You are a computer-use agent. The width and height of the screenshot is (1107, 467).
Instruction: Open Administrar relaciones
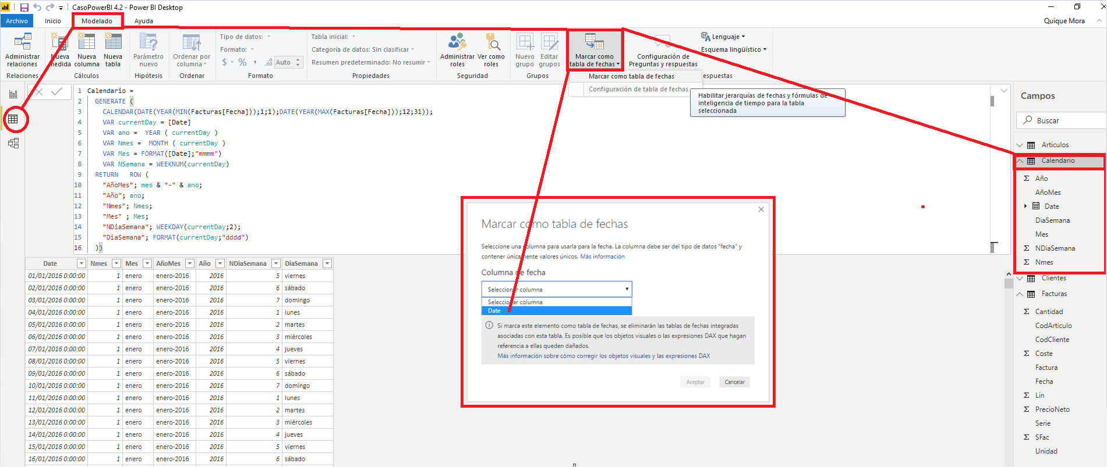[22, 50]
